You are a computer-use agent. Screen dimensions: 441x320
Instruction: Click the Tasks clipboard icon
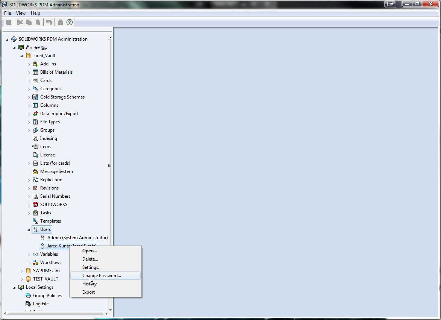(x=35, y=213)
